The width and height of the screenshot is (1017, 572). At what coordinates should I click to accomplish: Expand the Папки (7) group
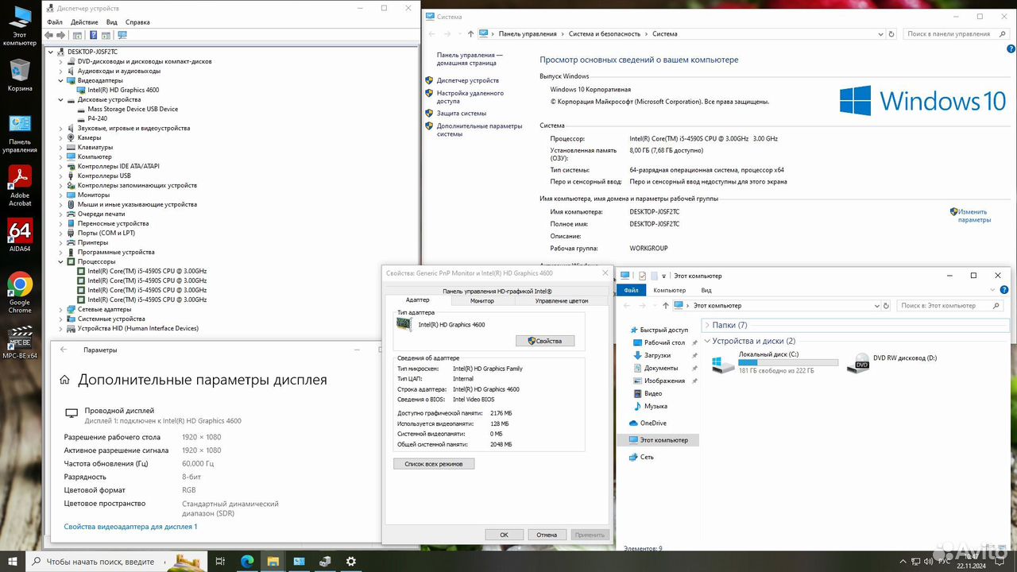pos(707,325)
